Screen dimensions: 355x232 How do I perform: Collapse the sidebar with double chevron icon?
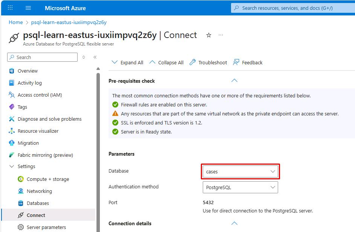[x=95, y=57]
